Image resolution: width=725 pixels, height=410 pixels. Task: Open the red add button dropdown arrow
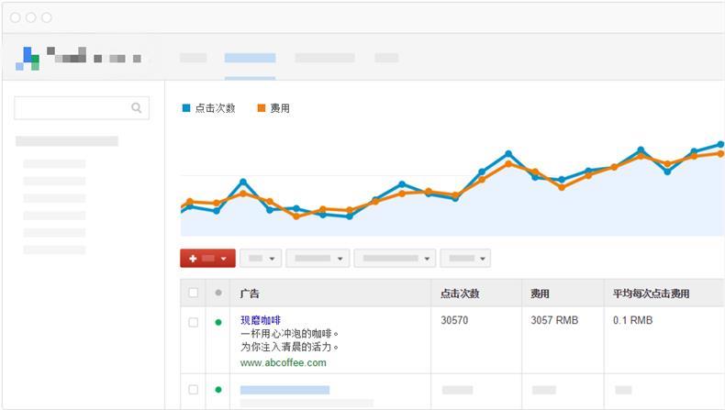pos(223,259)
